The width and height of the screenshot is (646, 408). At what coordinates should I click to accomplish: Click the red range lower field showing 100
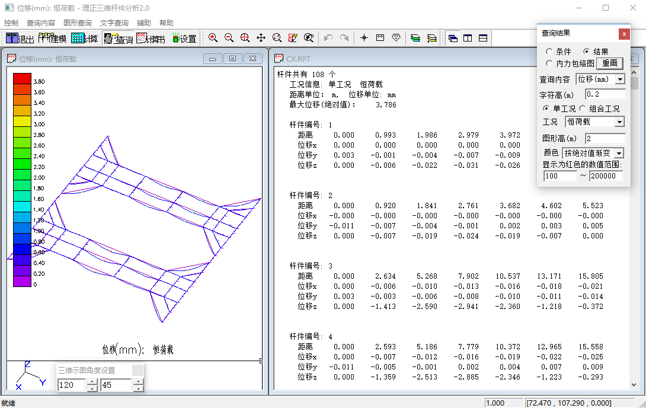560,176
